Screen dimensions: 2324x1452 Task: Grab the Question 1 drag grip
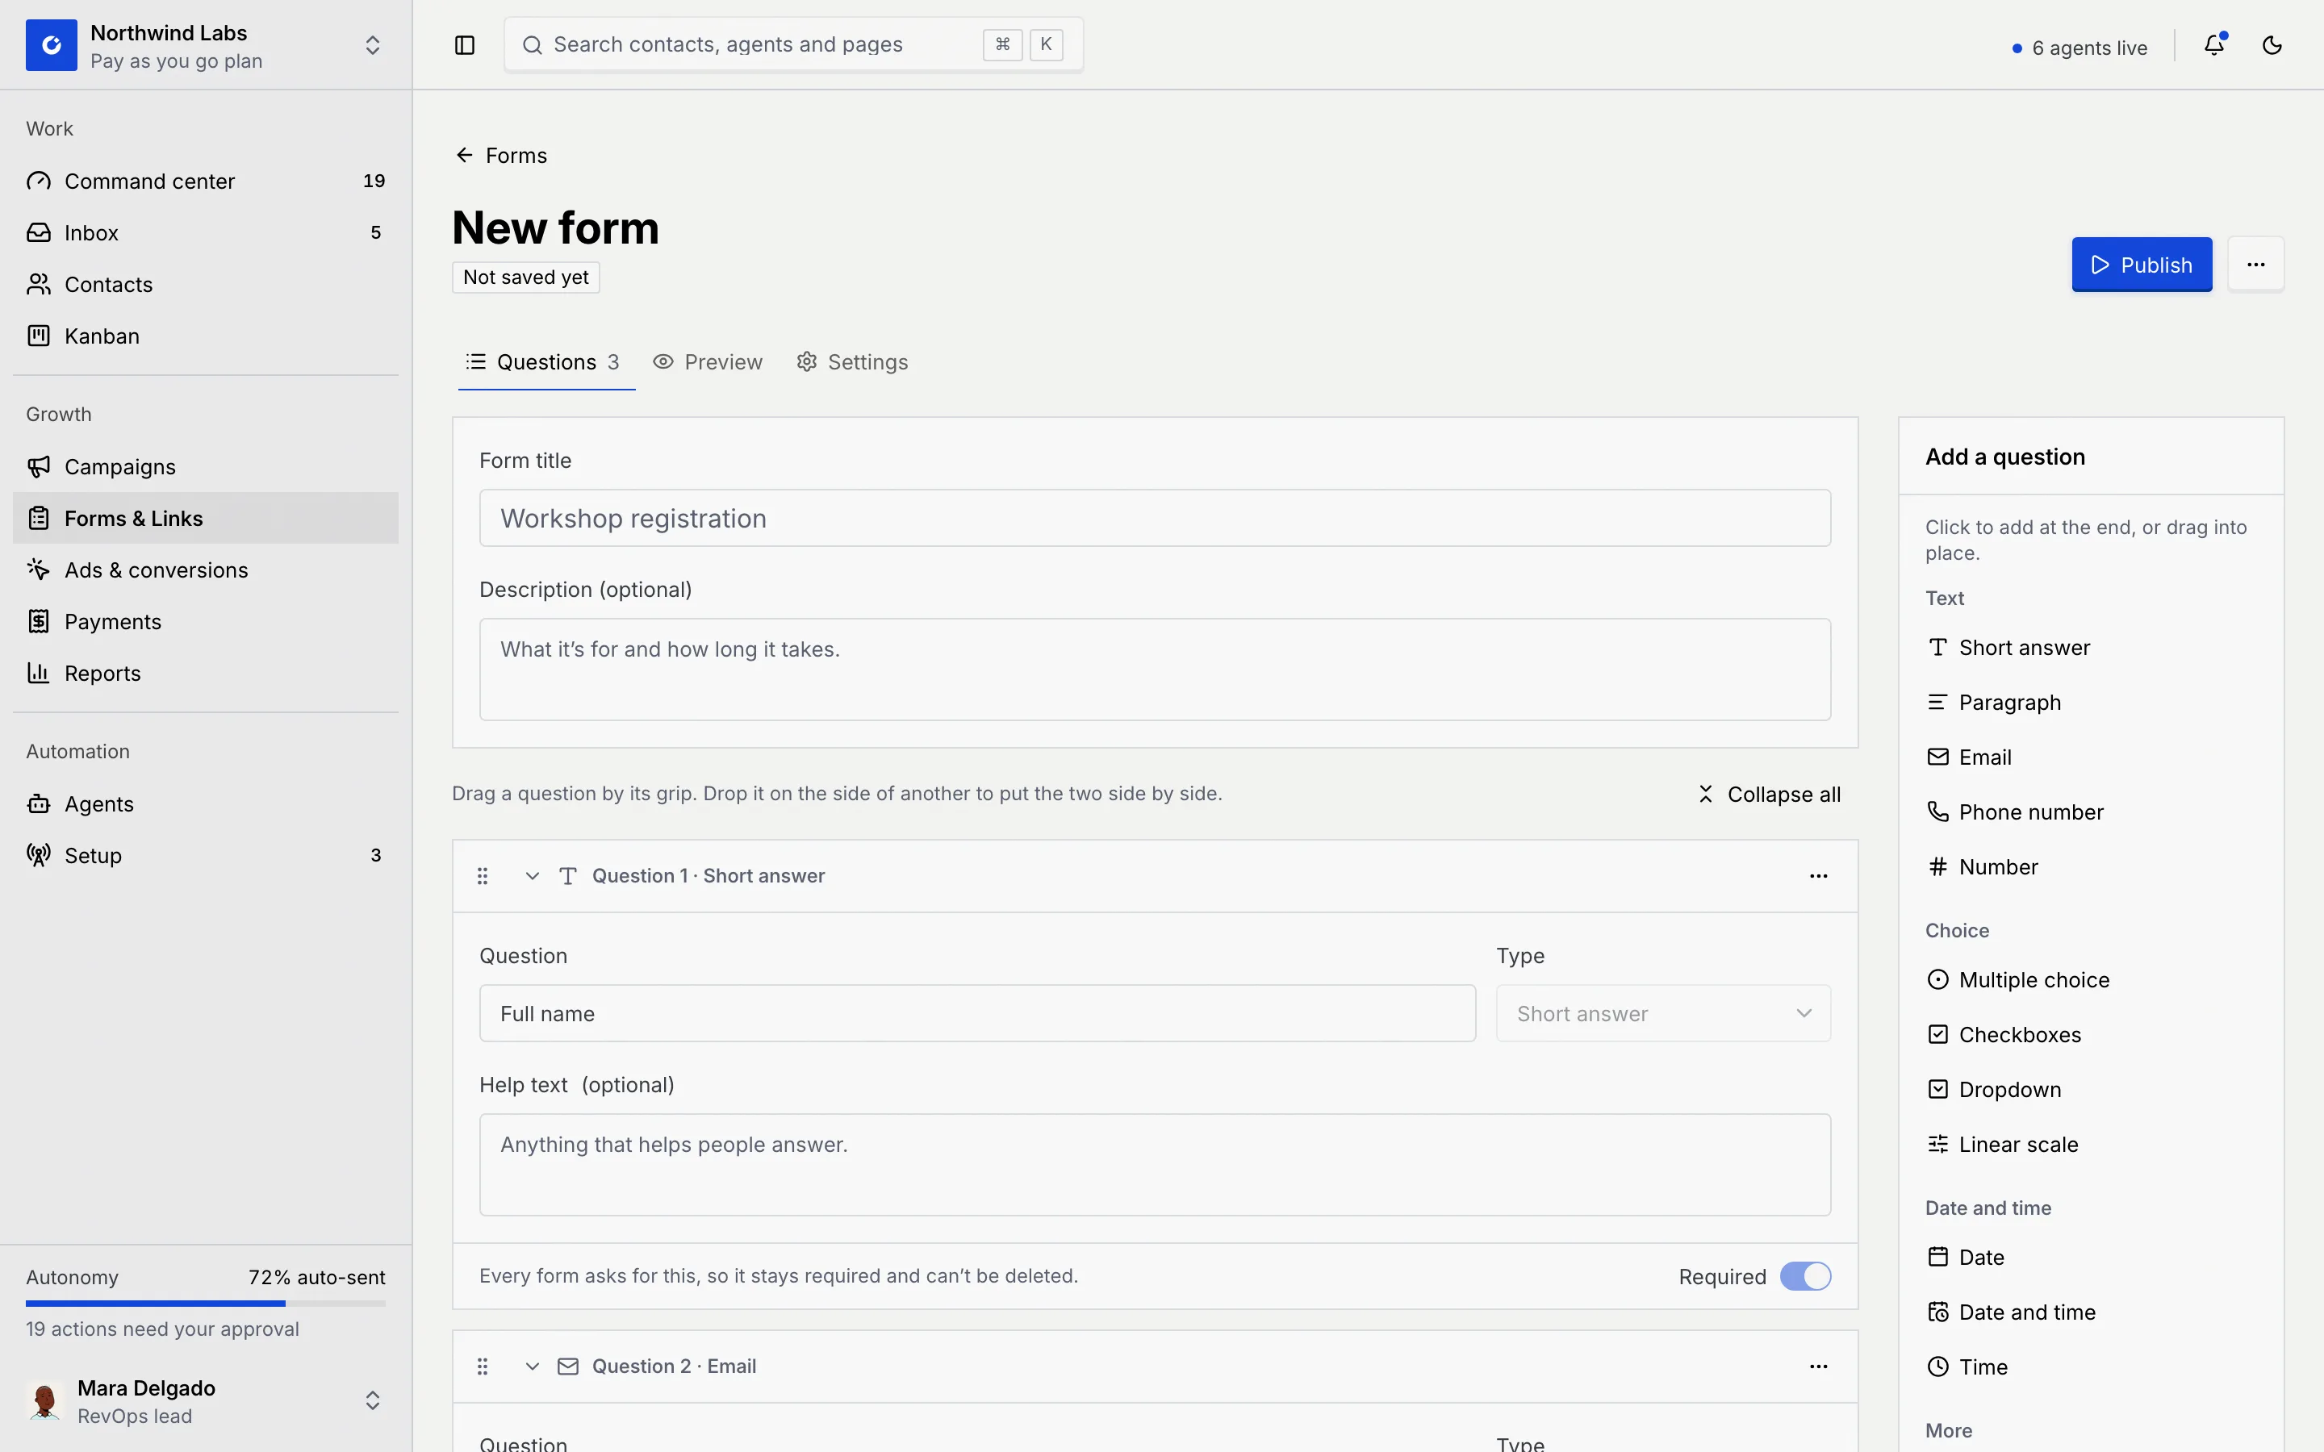click(x=483, y=876)
